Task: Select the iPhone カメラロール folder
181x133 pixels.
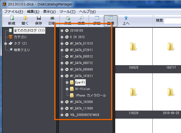Action: tap(91, 95)
